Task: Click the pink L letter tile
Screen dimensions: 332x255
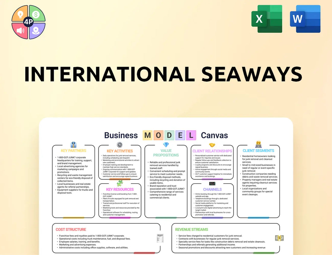Action: click(x=191, y=135)
